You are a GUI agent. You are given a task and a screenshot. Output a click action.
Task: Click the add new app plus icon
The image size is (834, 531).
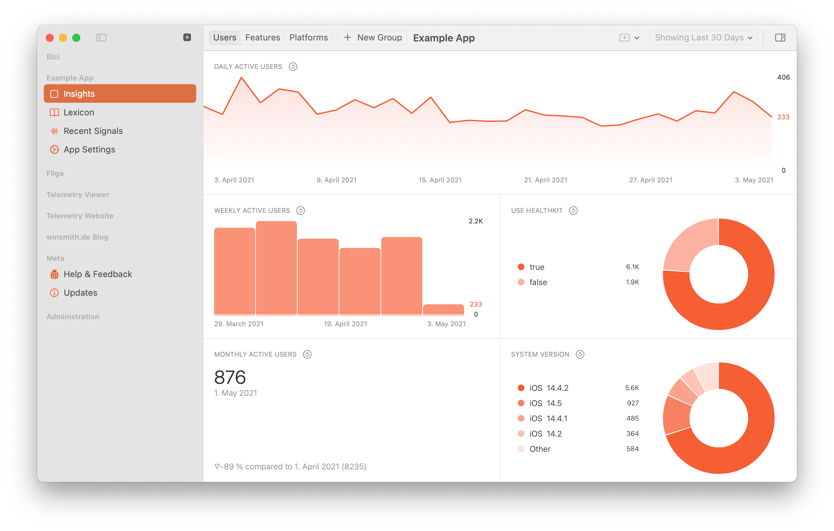pos(187,37)
